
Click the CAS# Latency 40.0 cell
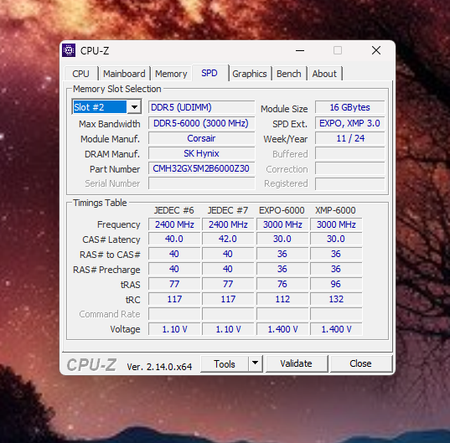click(174, 239)
